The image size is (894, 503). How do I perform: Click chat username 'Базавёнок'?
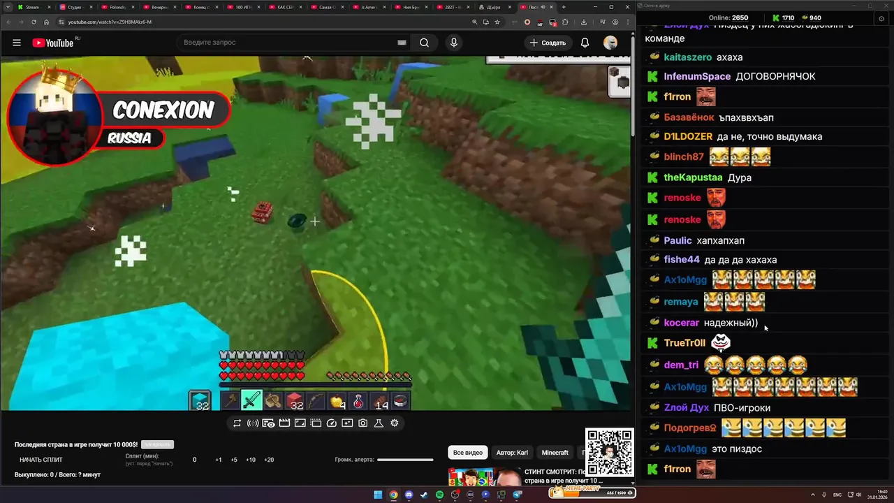point(689,117)
